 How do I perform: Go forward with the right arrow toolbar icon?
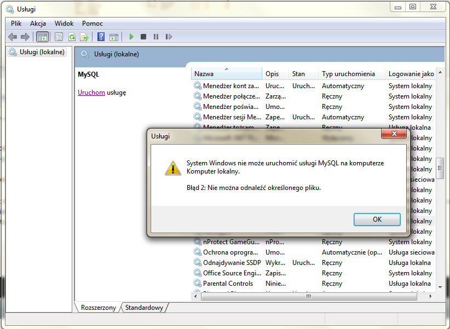point(25,37)
